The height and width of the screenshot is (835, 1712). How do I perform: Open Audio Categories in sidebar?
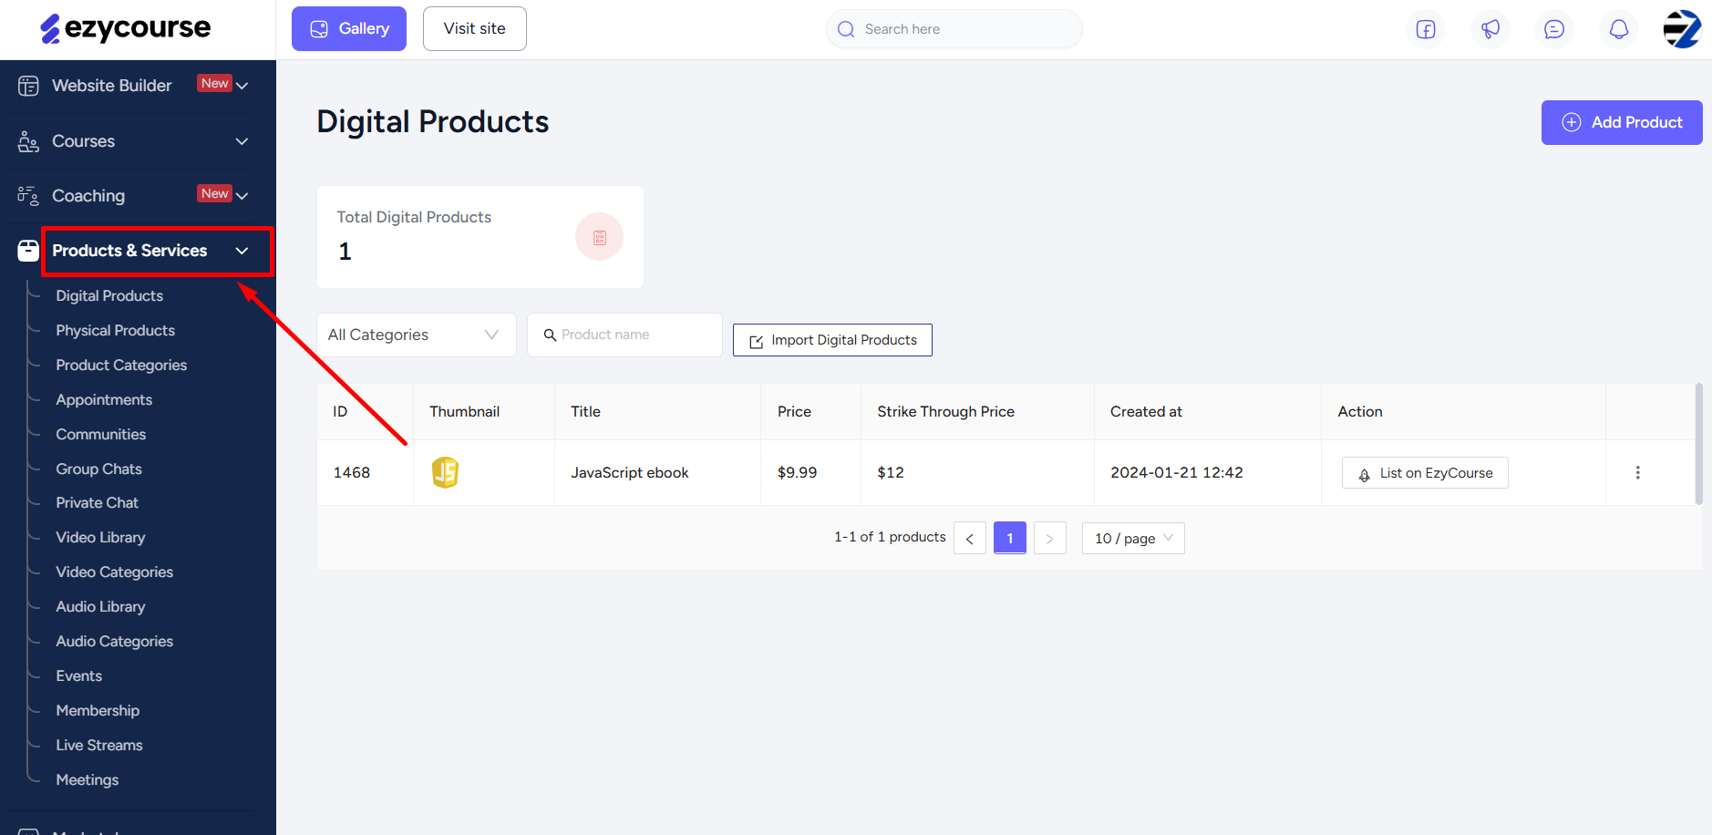[114, 641]
